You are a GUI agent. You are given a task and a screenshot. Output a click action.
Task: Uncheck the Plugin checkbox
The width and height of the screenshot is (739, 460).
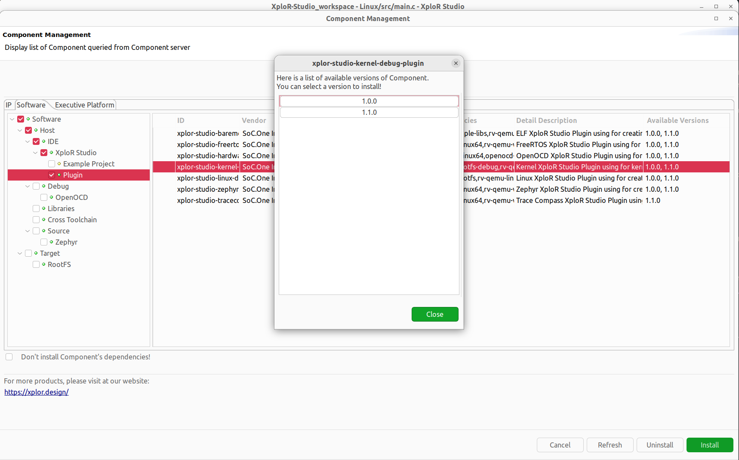(52, 175)
